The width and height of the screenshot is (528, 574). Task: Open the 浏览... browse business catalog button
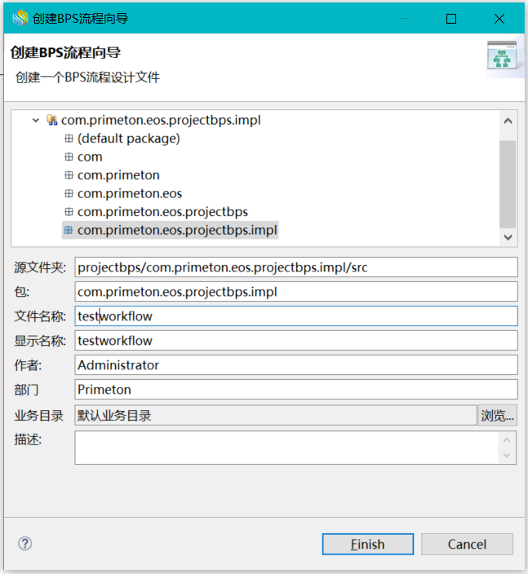click(497, 415)
